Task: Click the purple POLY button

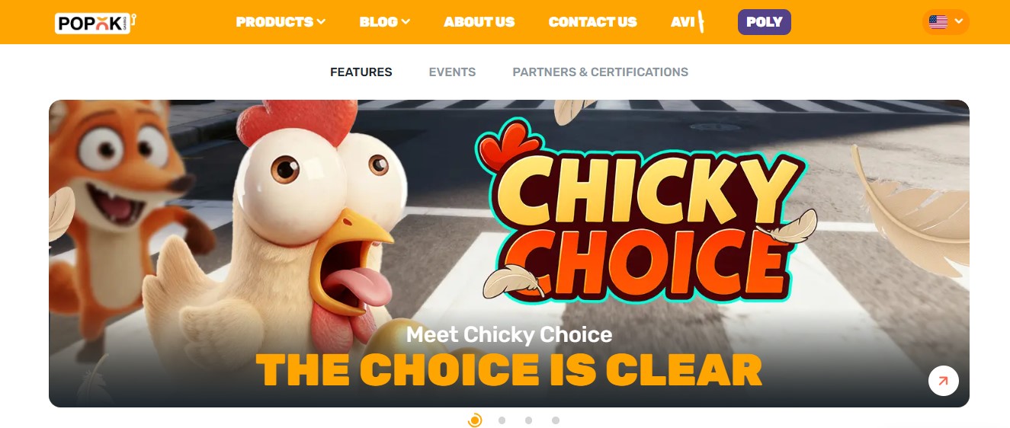Action: [765, 22]
